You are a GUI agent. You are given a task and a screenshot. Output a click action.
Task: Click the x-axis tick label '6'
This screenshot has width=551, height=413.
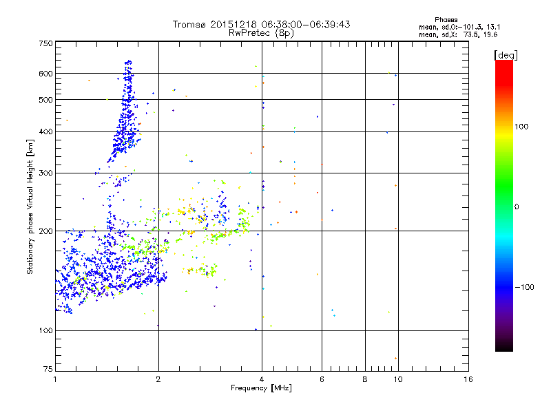(322, 379)
